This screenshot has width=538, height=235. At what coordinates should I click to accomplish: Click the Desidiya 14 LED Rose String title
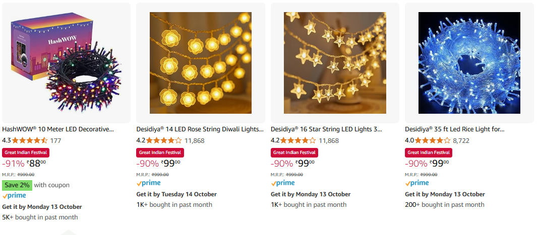tap(200, 129)
